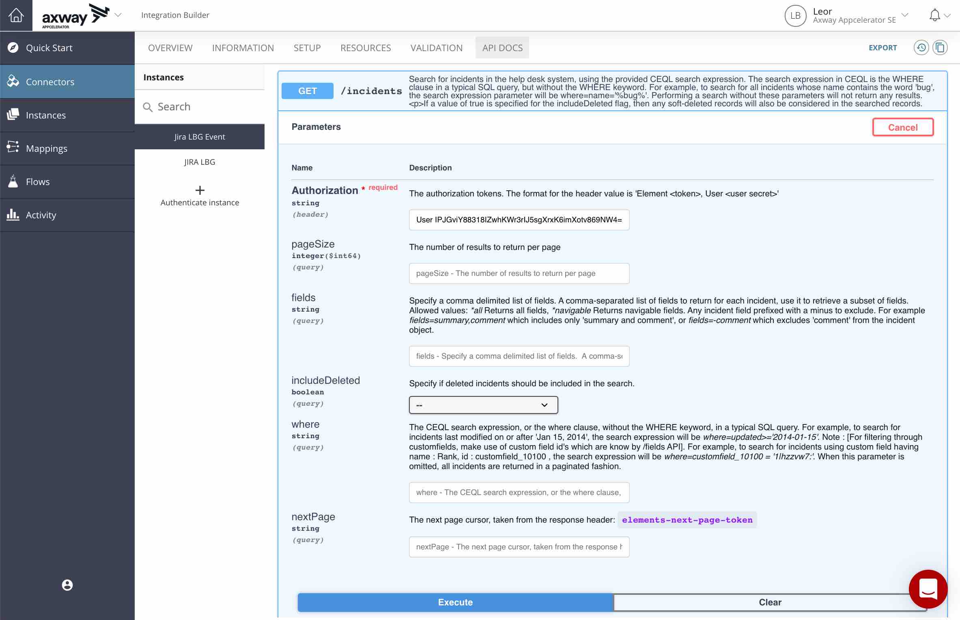960x620 pixels.
Task: Open Mappings in the sidebar
Action: coord(67,149)
